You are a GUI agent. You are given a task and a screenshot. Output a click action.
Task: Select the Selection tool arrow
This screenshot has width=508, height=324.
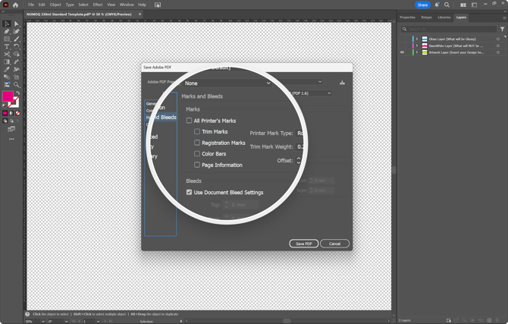click(7, 24)
